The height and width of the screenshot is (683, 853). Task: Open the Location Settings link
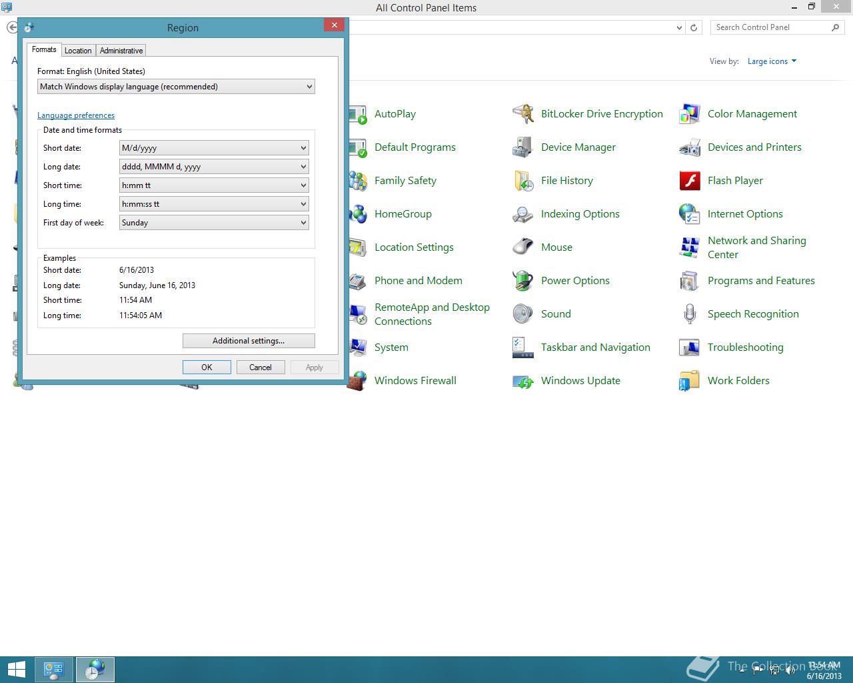click(x=414, y=247)
